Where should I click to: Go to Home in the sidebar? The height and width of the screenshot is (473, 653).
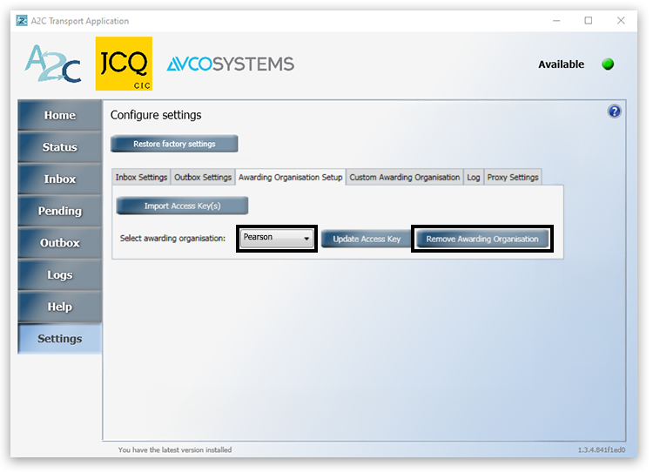(60, 116)
